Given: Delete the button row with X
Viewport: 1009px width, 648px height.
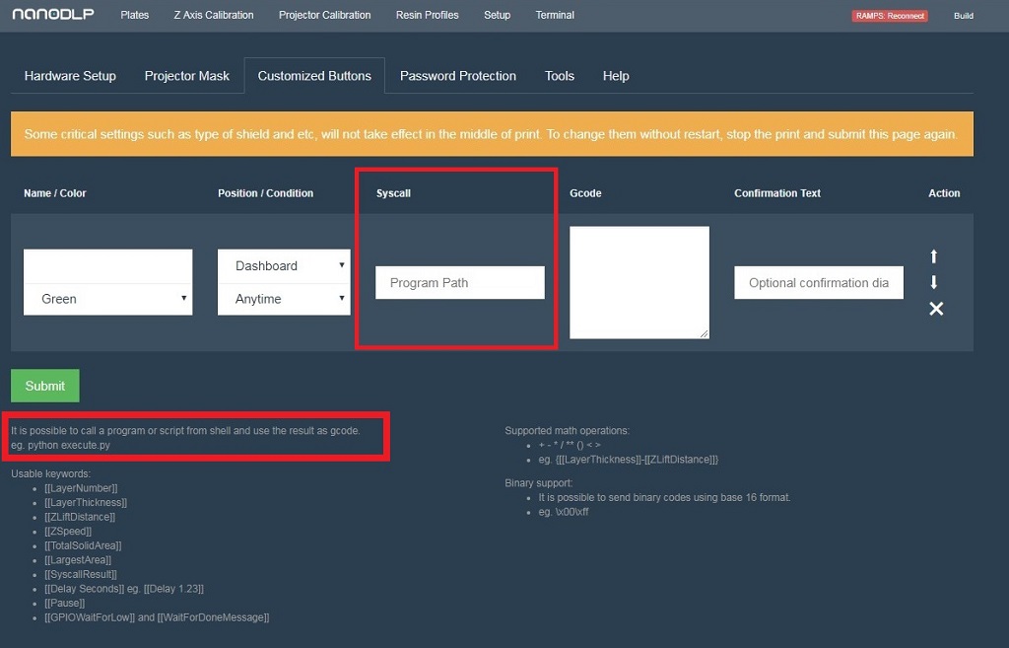Looking at the screenshot, I should [936, 309].
